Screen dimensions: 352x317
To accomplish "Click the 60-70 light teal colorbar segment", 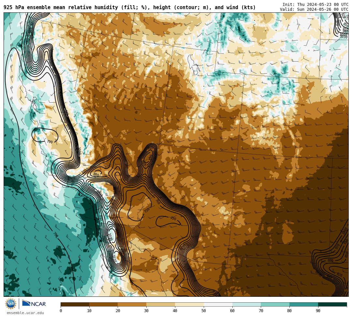I will tap(246, 304).
